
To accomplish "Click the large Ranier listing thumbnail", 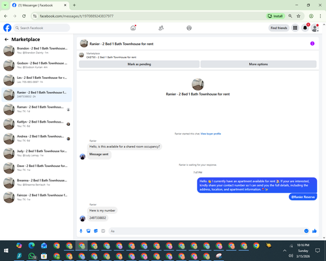I will coord(198,84).
